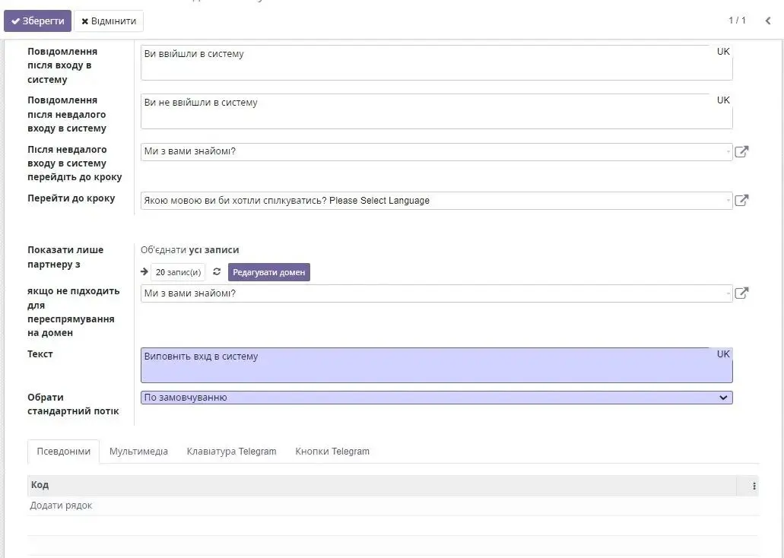784x558 pixels.
Task: Click the Редагувати домен button
Action: pos(268,272)
